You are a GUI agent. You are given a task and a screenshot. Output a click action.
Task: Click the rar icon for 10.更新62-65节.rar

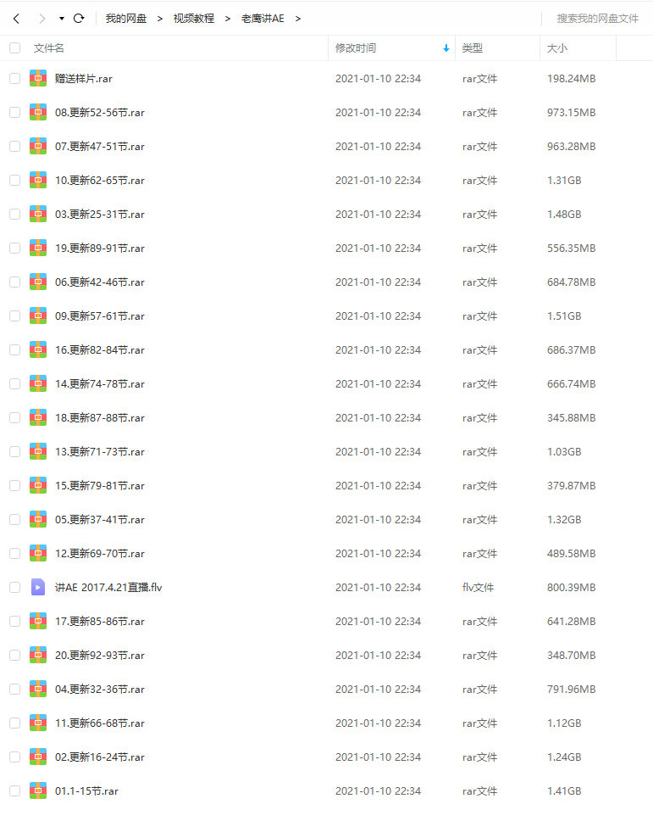tap(37, 180)
